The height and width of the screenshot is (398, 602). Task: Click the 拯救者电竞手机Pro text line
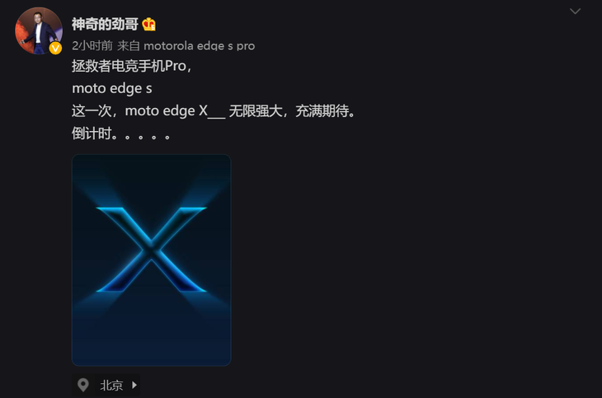point(132,66)
